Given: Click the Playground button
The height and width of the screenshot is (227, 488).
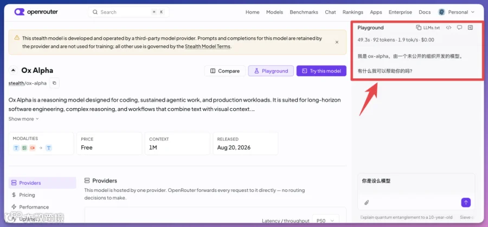Looking at the screenshot, I should pyautogui.click(x=271, y=71).
